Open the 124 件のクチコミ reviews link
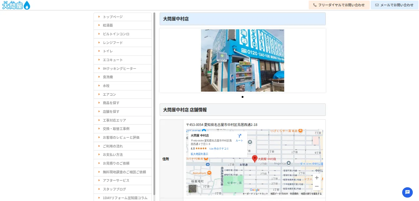419x201 pixels. [x=219, y=149]
